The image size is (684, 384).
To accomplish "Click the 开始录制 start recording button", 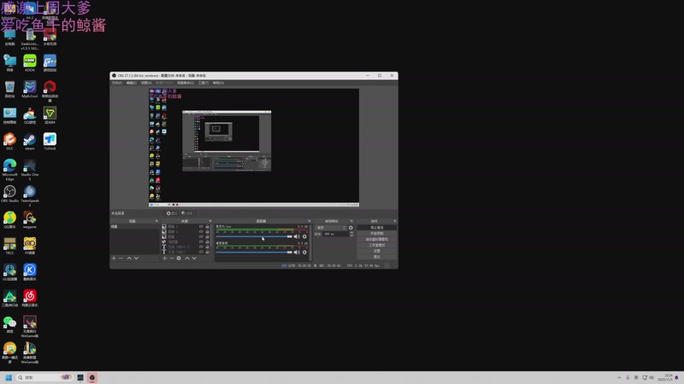I will click(377, 233).
